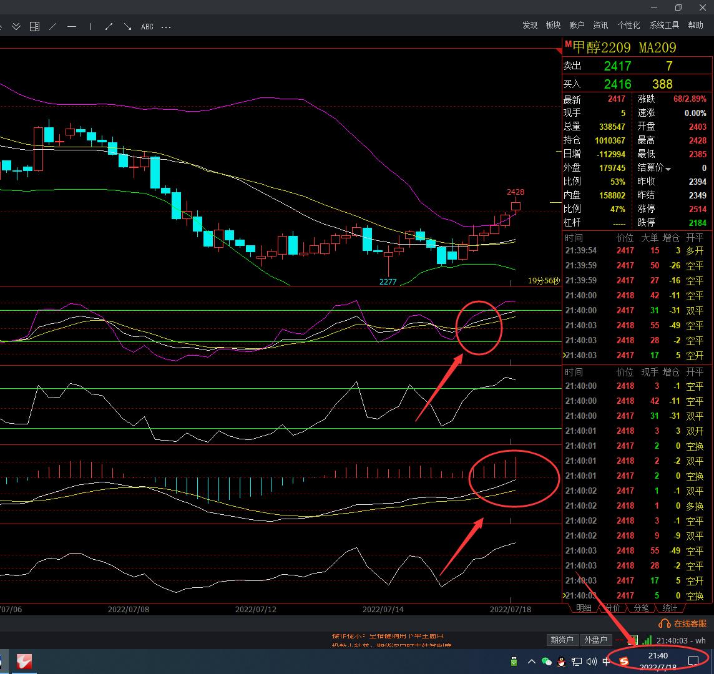The width and height of the screenshot is (714, 674).
Task: Open the 系统工具 menu
Action: tap(664, 25)
